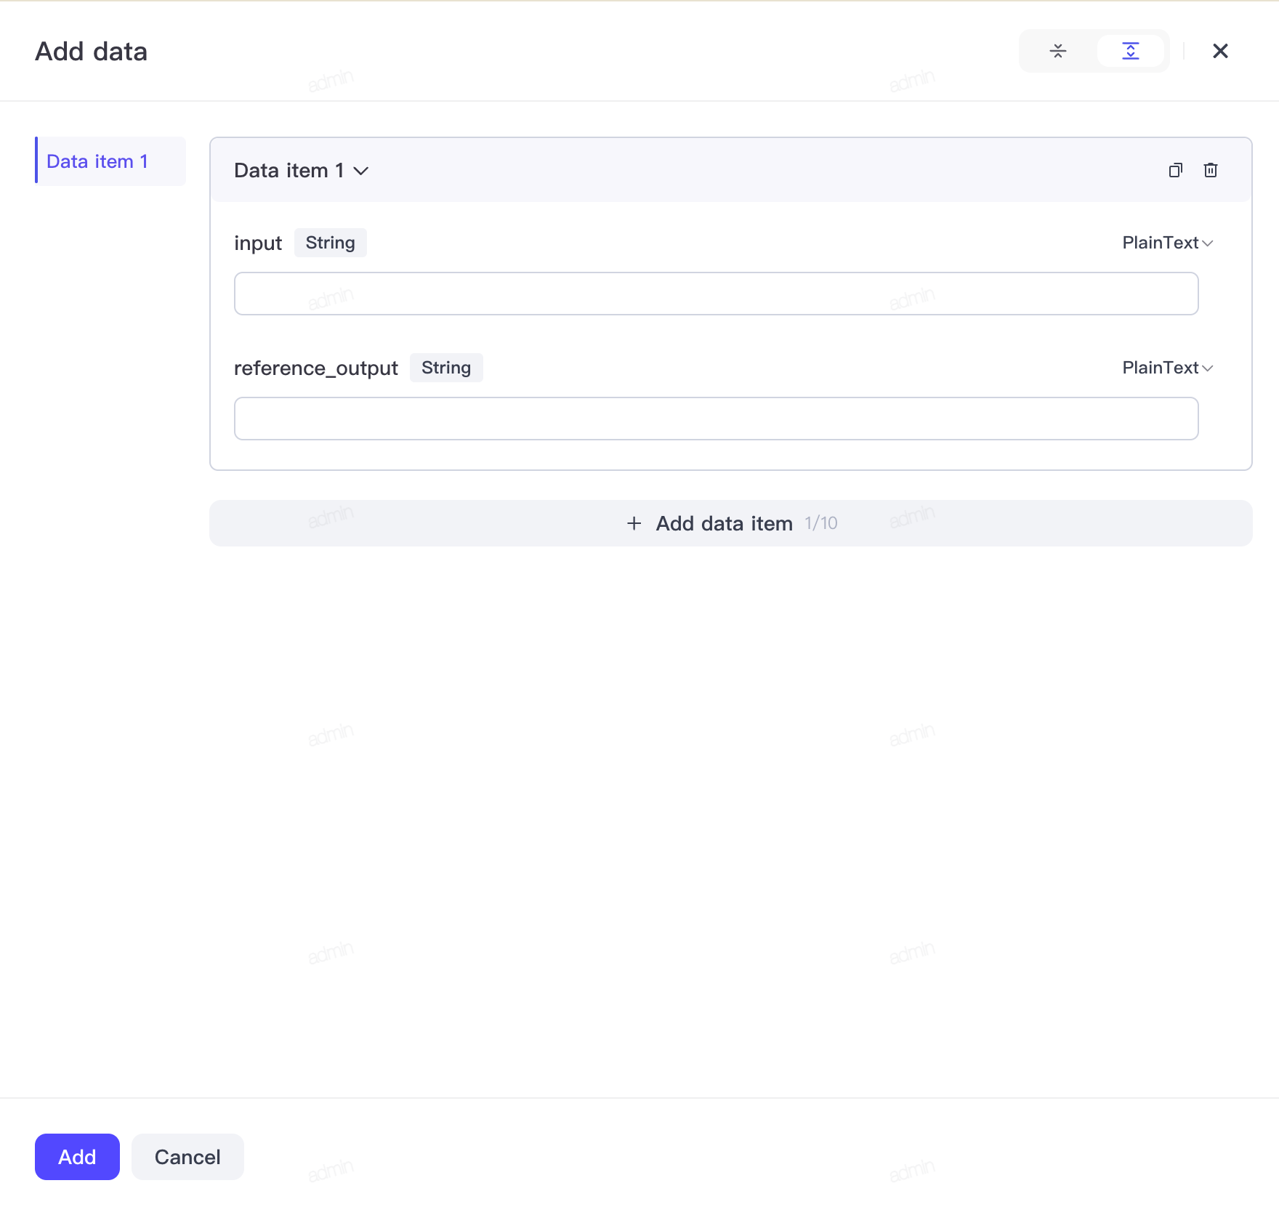Click the reference_output text field
This screenshot has height=1215, width=1279.
click(x=716, y=419)
